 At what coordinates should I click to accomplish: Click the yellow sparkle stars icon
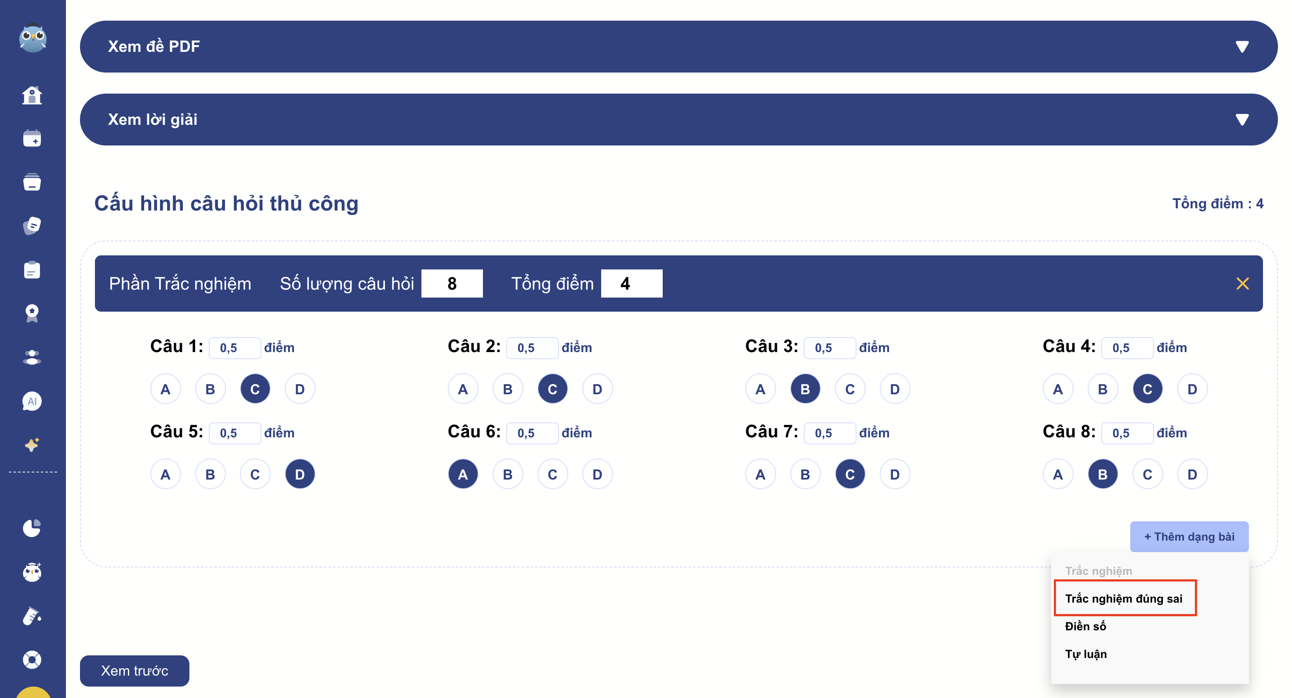(x=32, y=444)
